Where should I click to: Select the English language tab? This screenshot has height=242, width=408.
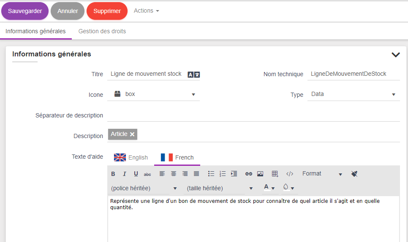click(x=131, y=157)
